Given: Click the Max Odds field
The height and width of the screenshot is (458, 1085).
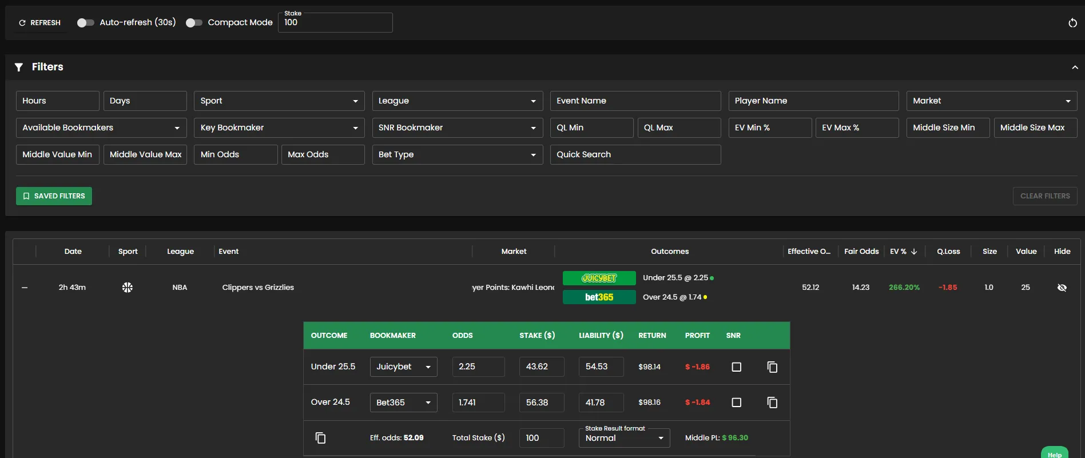Looking at the screenshot, I should point(323,154).
